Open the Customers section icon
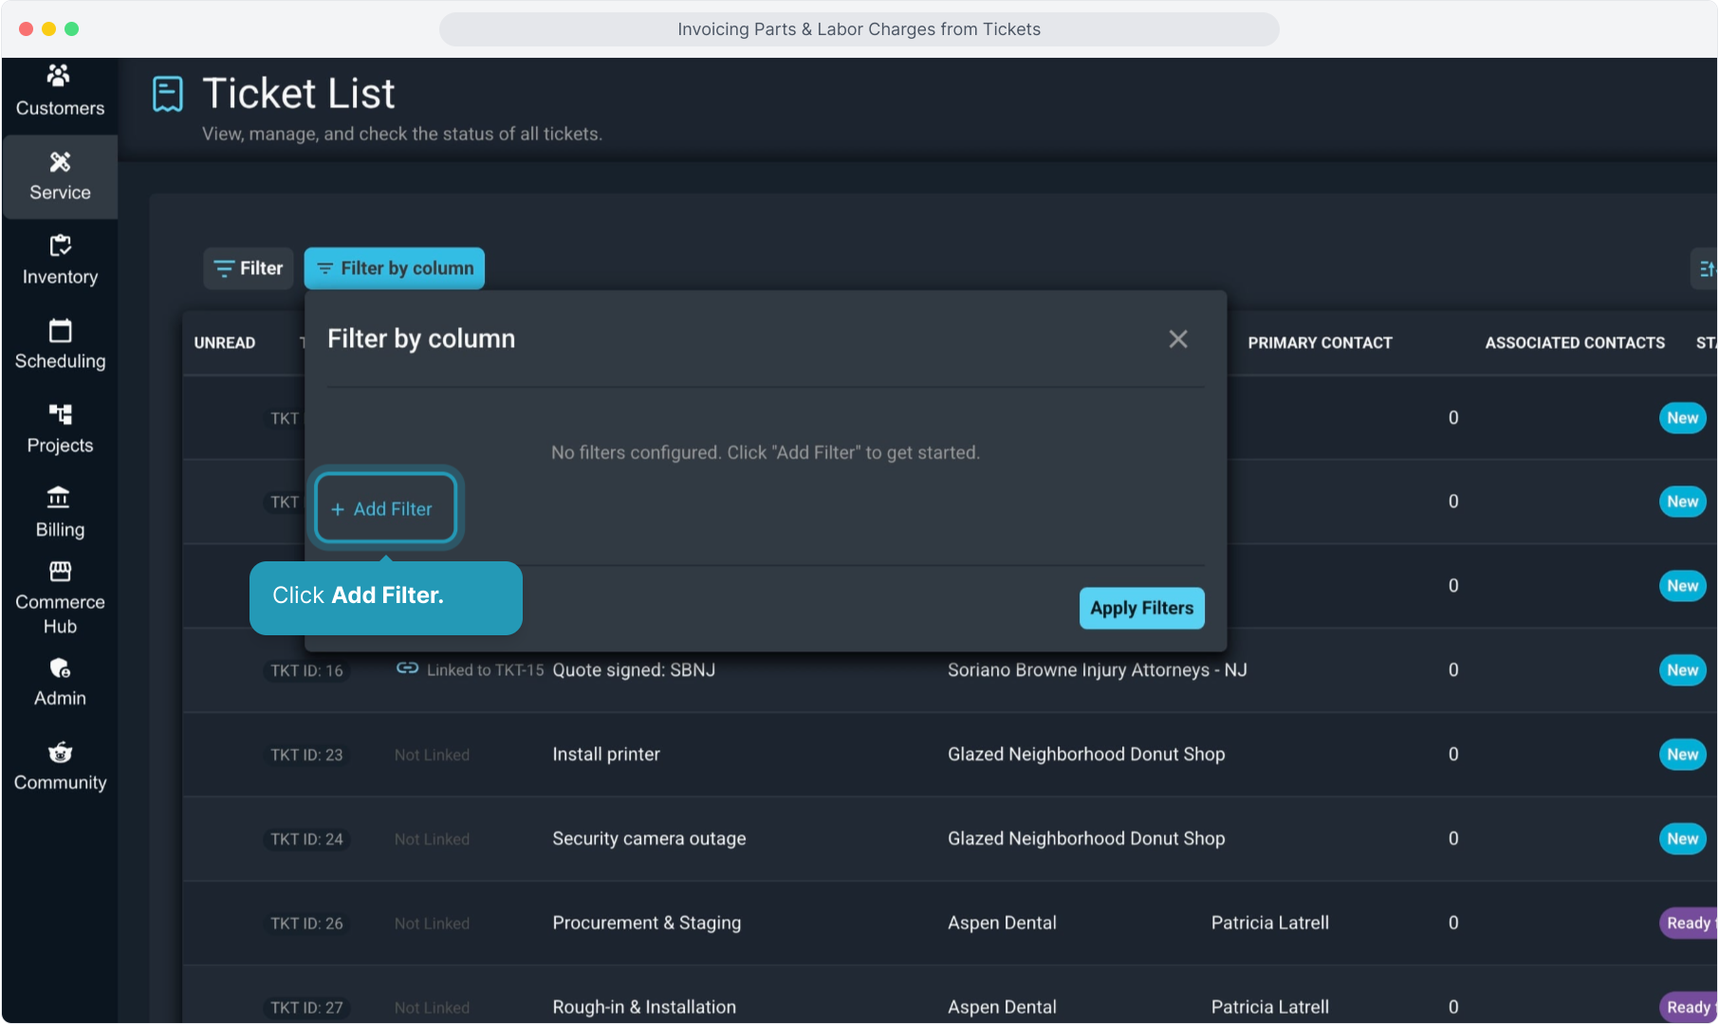This screenshot has height=1024, width=1719. (59, 76)
